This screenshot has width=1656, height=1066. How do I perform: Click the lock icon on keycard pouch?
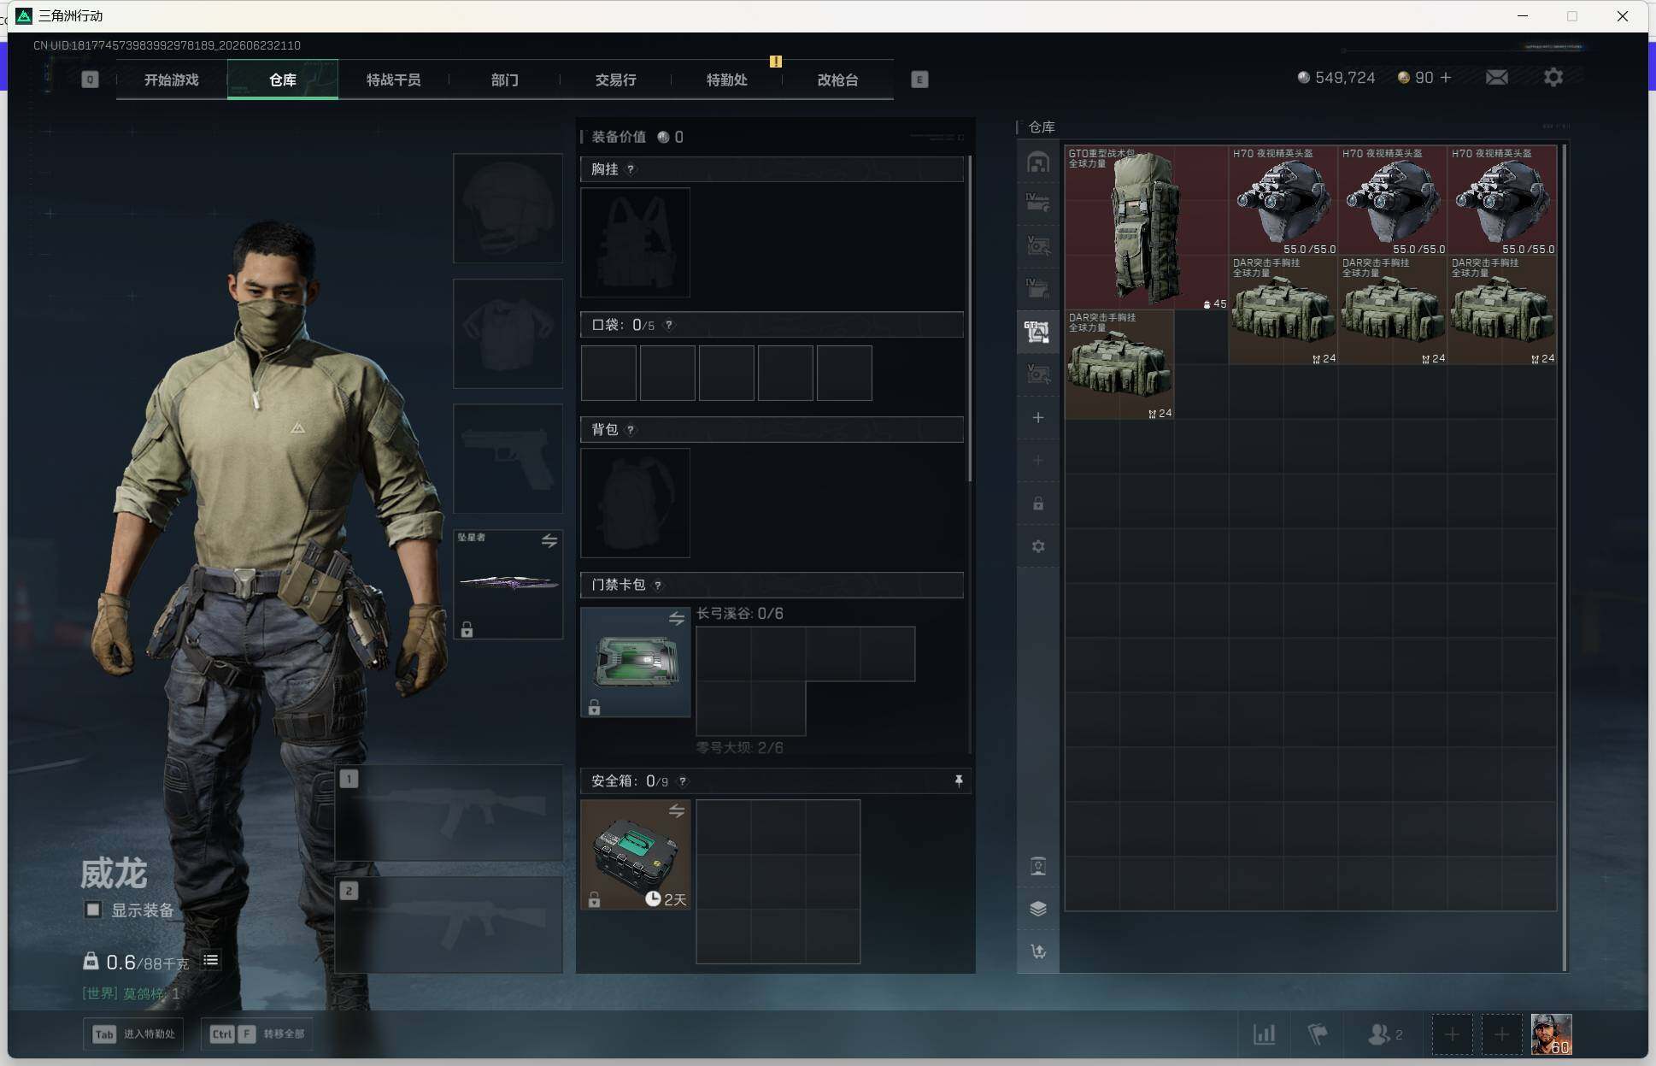click(x=594, y=708)
